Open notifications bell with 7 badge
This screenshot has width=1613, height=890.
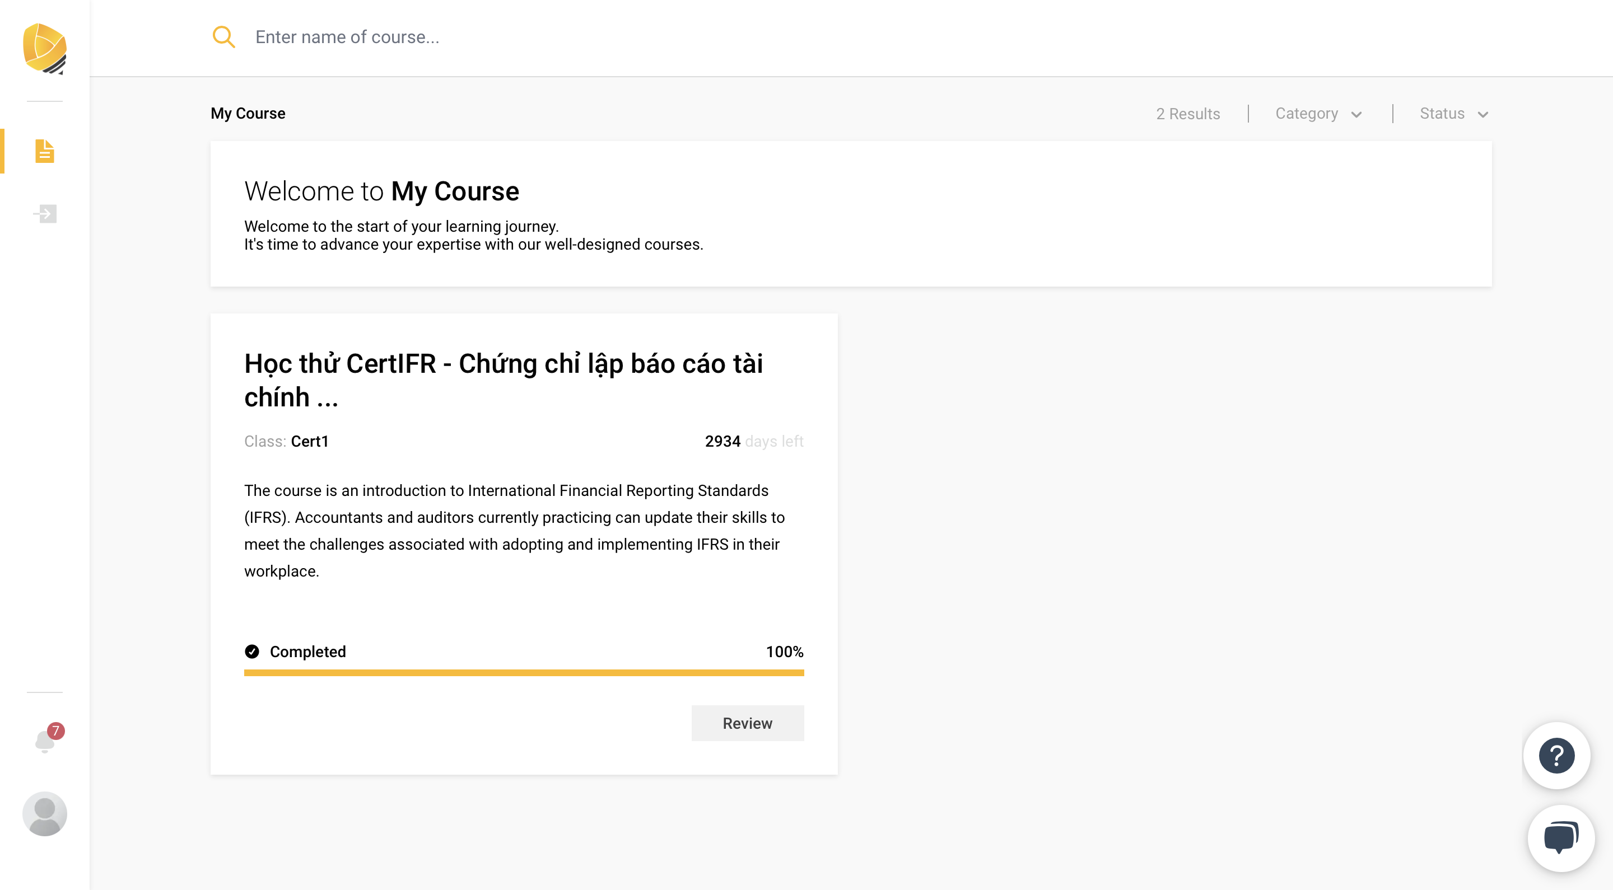tap(48, 738)
